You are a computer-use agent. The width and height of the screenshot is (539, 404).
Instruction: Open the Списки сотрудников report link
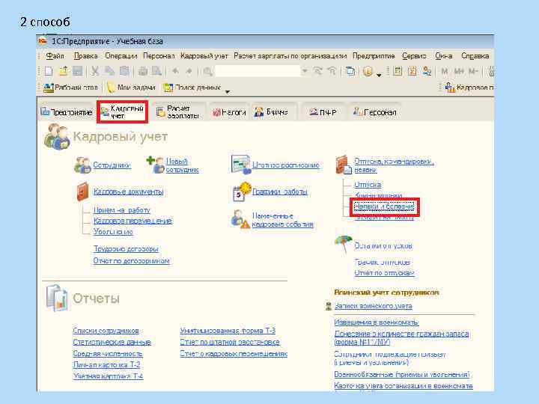point(106,331)
